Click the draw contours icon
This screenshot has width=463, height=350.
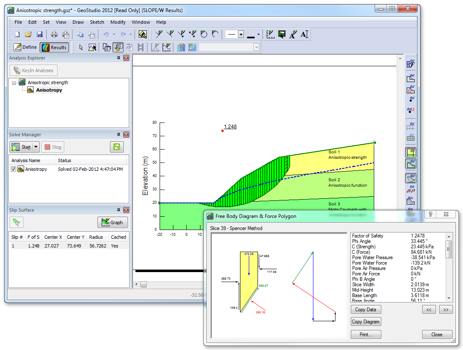(x=181, y=47)
